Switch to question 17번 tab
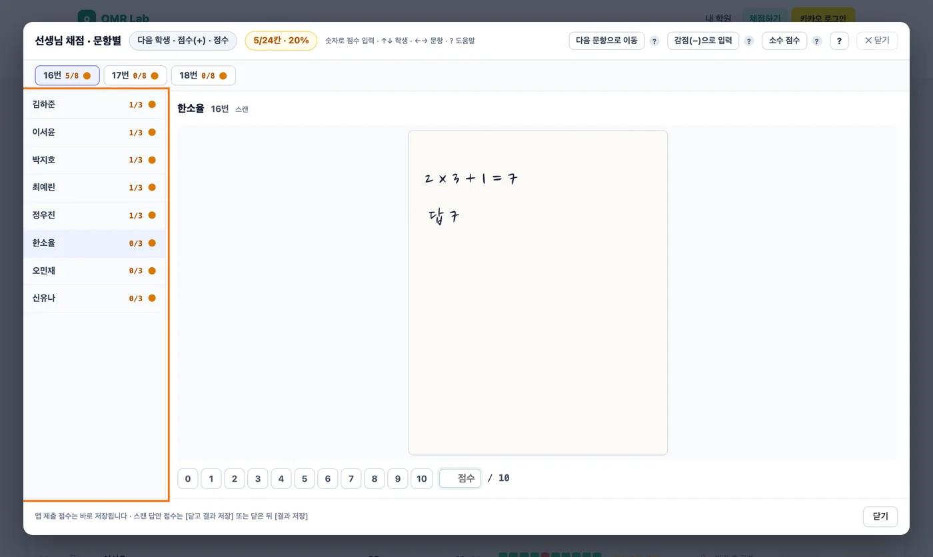The width and height of the screenshot is (933, 557). coord(135,75)
